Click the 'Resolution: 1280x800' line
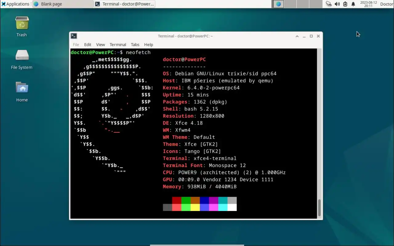 coord(194,116)
